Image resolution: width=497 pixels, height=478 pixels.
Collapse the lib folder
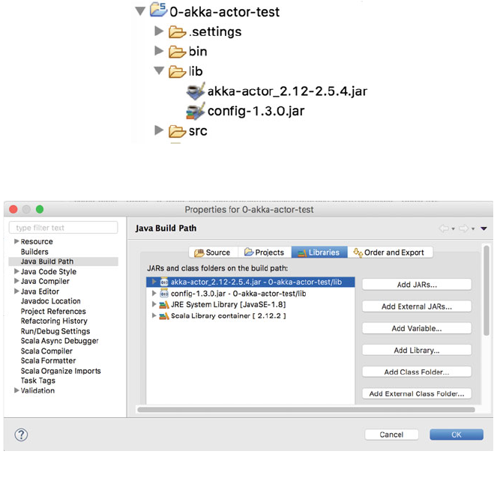[159, 70]
